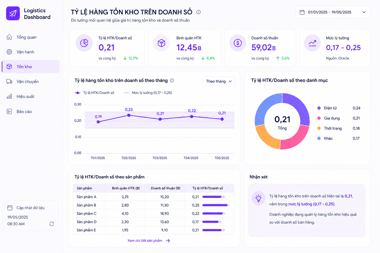Toggle the Mức lý tưởng dashed legend entry
380x253 pixels.
pyautogui.click(x=148, y=93)
